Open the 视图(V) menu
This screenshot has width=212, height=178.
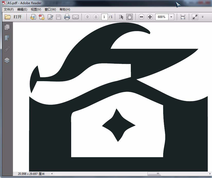pyautogui.click(x=36, y=10)
